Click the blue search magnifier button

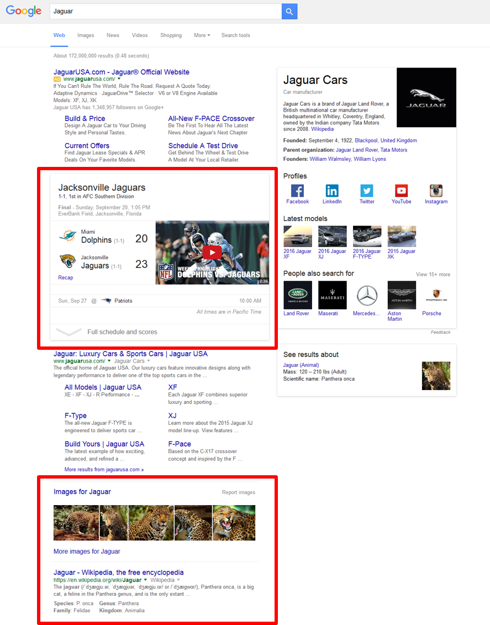(289, 11)
